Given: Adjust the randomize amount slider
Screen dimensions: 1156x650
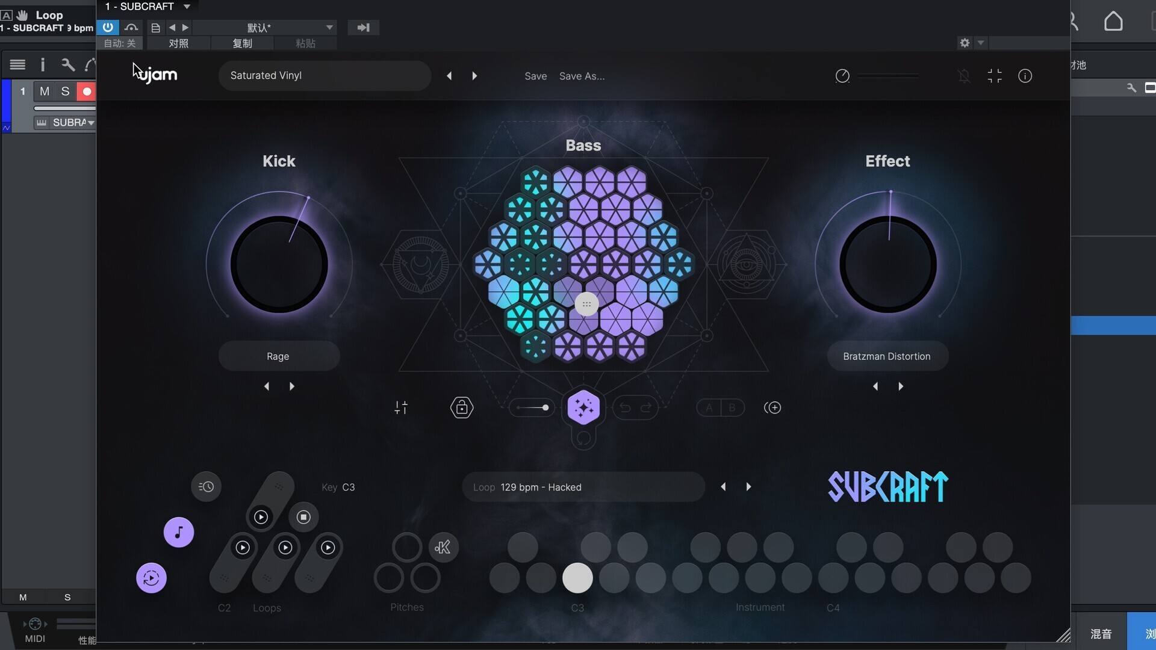Looking at the screenshot, I should coord(532,407).
